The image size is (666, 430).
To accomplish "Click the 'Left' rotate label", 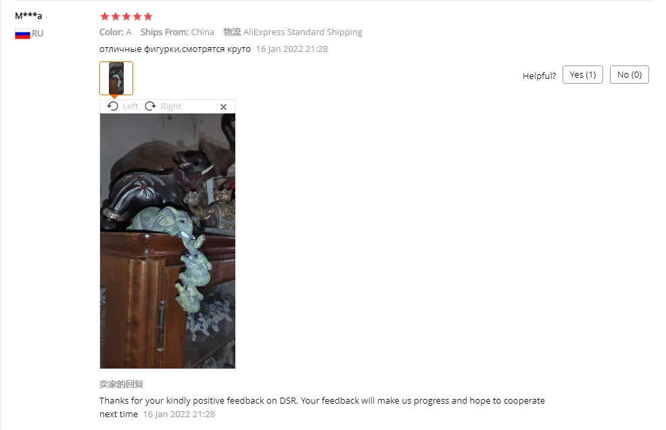I will pos(130,107).
